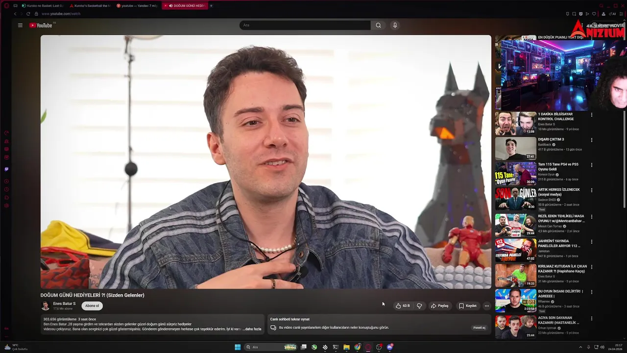This screenshot has width=627, height=353.
Task: Open ACIYA SON DAYANAN KAZANIR video
Action: click(558, 320)
